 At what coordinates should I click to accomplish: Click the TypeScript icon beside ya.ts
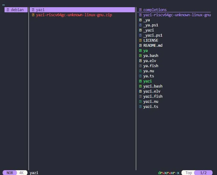click(x=140, y=76)
